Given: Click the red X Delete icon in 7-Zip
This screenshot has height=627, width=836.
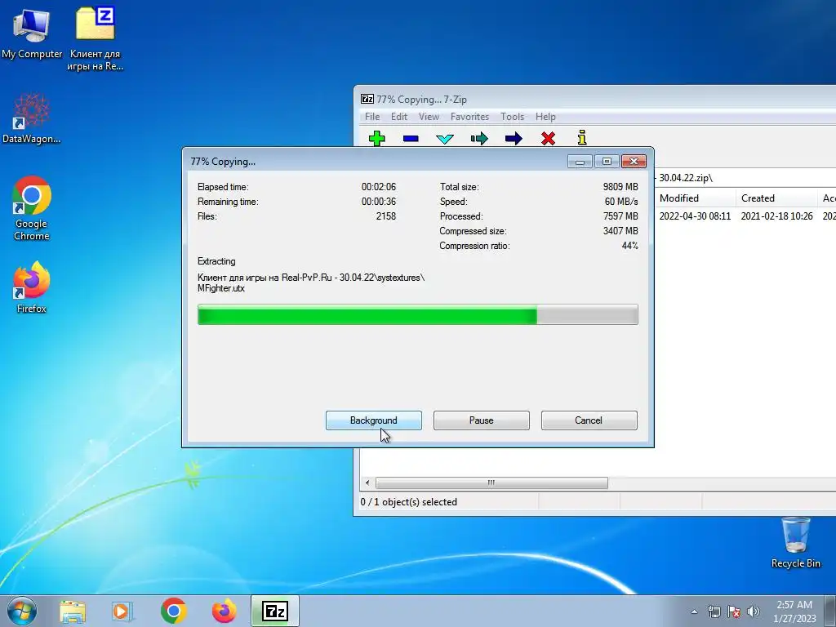Looking at the screenshot, I should pyautogui.click(x=548, y=139).
